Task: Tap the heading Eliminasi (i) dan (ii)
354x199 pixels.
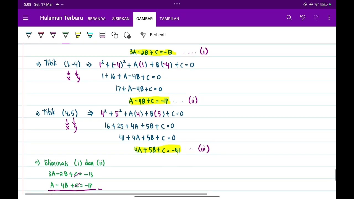Action: (x=74, y=163)
